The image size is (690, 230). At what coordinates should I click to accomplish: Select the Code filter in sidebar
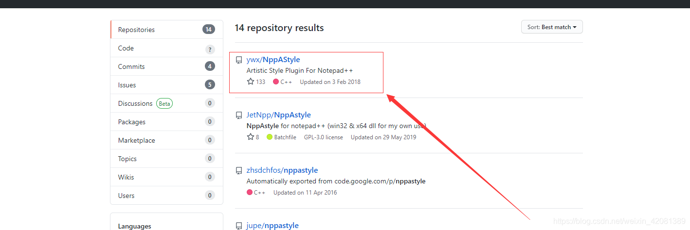click(166, 48)
